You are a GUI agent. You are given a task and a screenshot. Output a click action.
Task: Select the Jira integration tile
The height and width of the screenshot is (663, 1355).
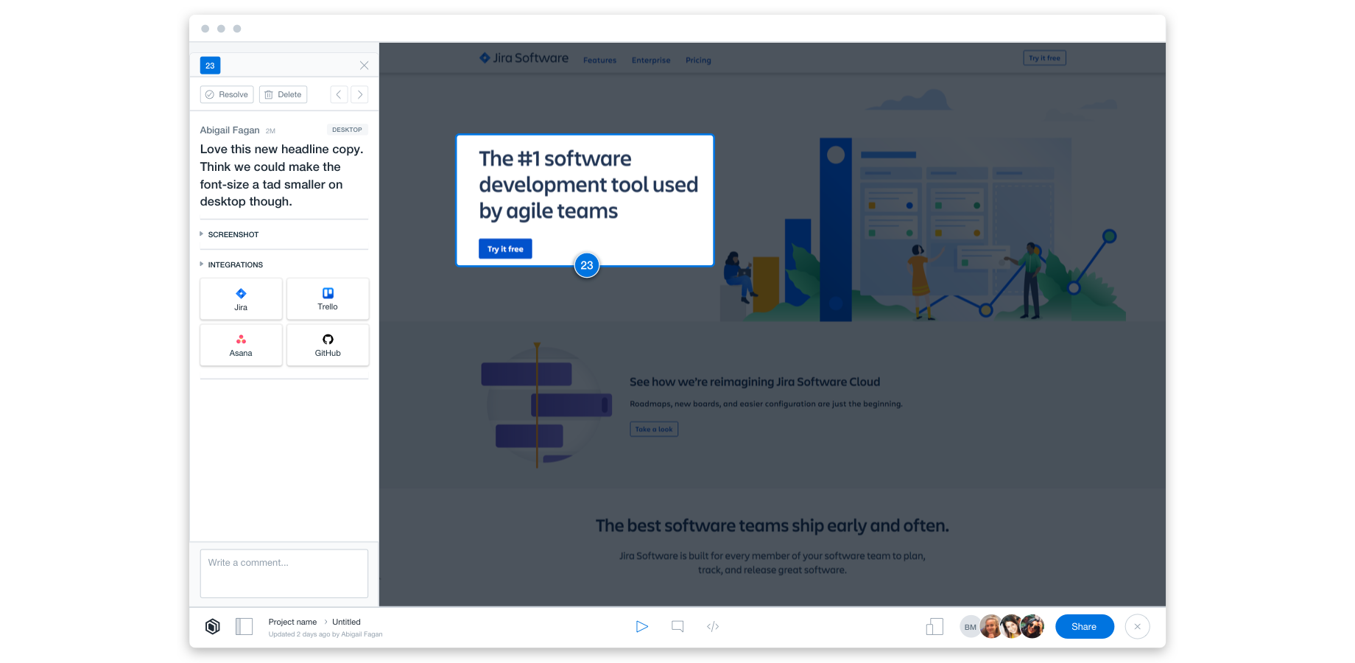coord(241,299)
